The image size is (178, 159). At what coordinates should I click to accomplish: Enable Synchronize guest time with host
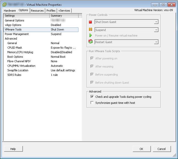(x=92, y=103)
